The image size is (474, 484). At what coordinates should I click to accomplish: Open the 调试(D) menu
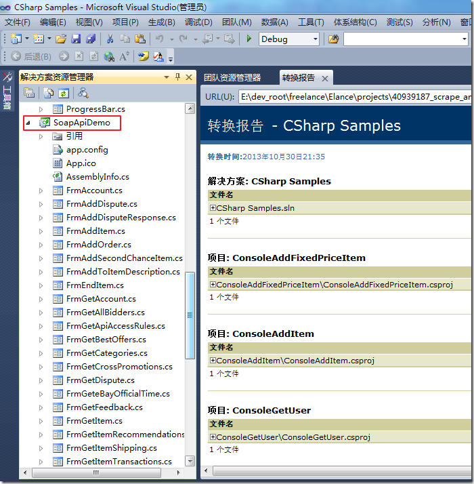click(198, 22)
